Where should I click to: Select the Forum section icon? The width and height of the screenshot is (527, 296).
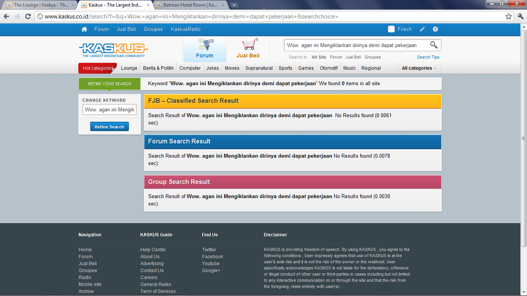tap(205, 49)
